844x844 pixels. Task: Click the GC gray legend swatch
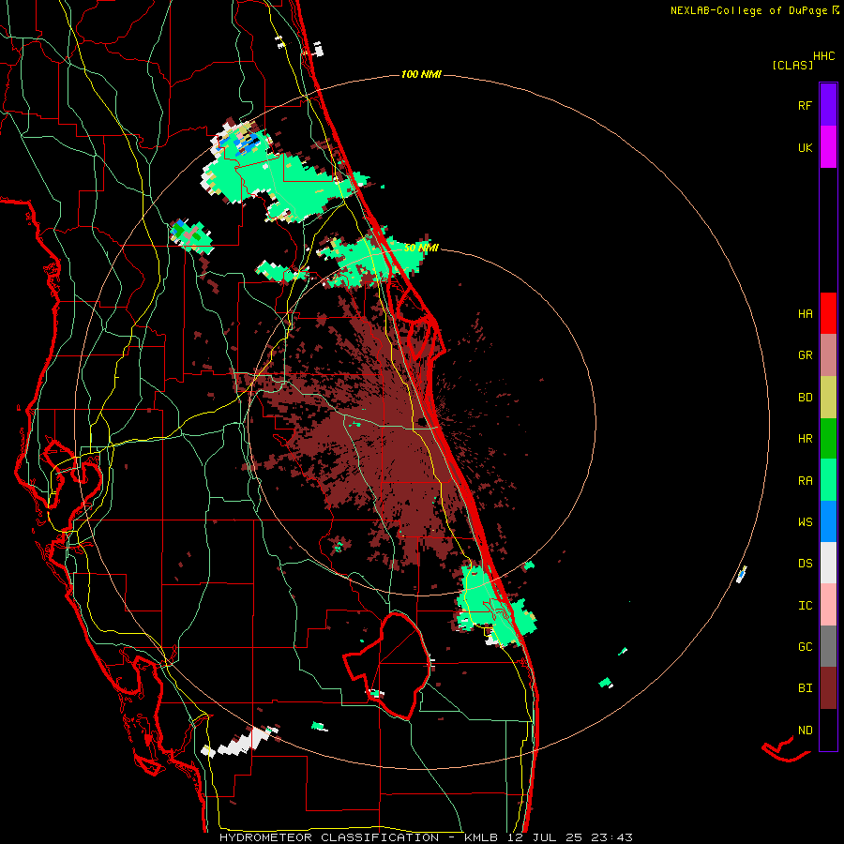click(x=828, y=646)
